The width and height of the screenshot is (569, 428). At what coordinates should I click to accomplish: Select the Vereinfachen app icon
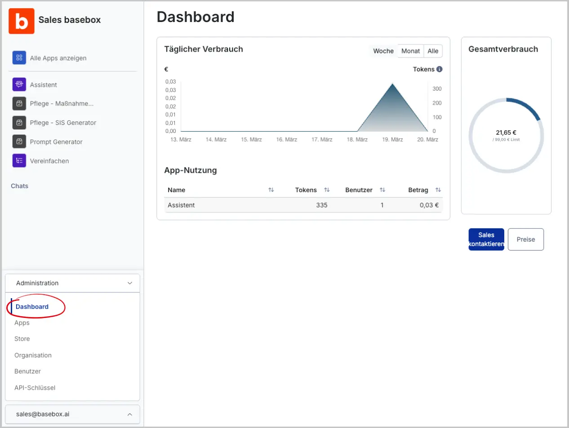[x=18, y=161]
